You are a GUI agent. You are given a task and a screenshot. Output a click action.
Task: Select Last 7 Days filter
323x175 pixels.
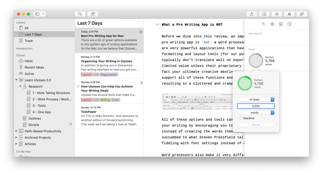click(x=44, y=34)
